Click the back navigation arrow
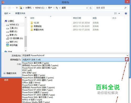This screenshot has width=131, height=103. pos(4,8)
